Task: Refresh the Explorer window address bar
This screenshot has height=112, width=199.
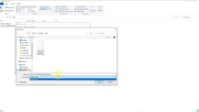Action: (176, 17)
